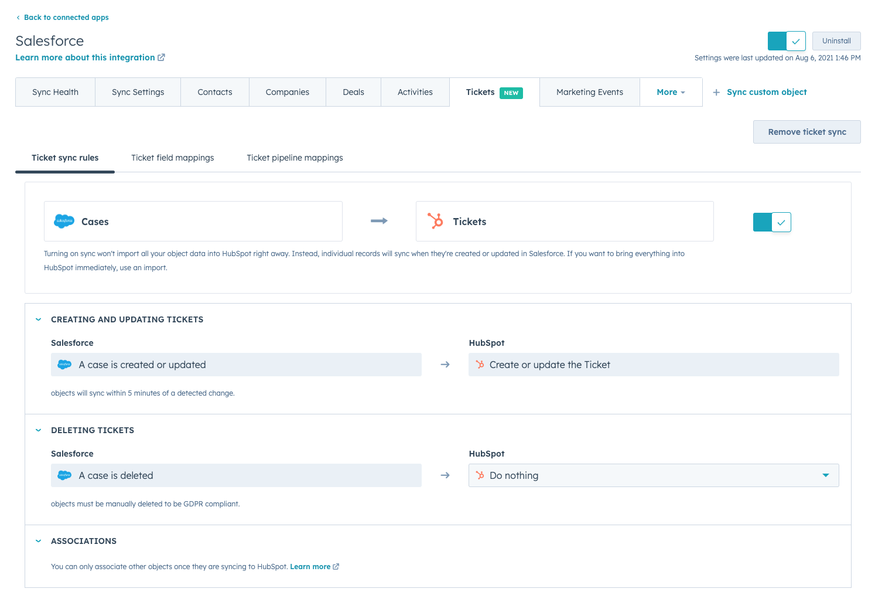Open the Activities tab
This screenshot has height=609, width=875.
click(x=415, y=92)
